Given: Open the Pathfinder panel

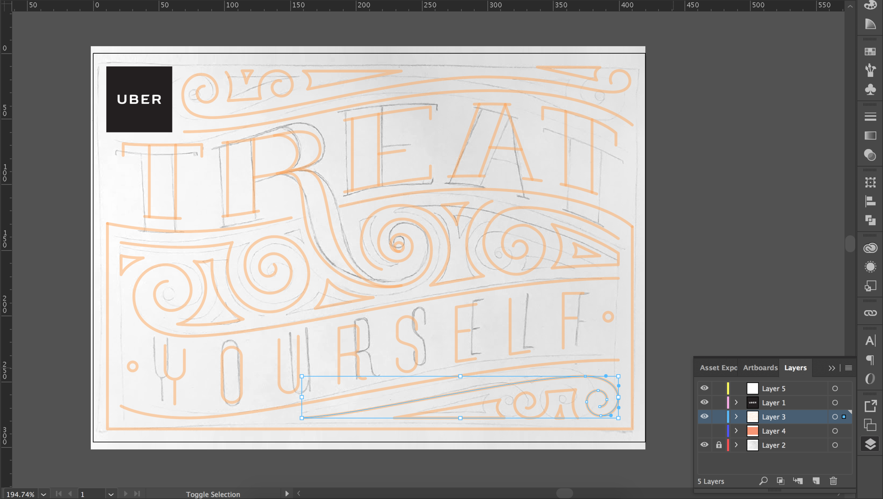Looking at the screenshot, I should (870, 220).
